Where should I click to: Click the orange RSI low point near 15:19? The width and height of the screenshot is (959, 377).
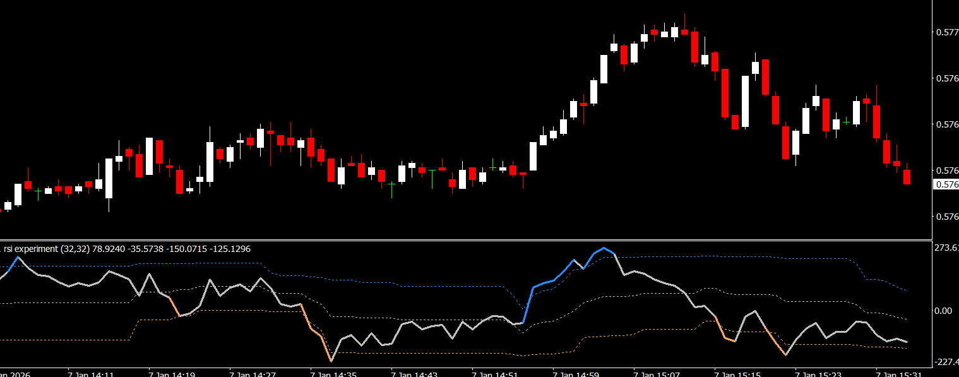tap(785, 355)
